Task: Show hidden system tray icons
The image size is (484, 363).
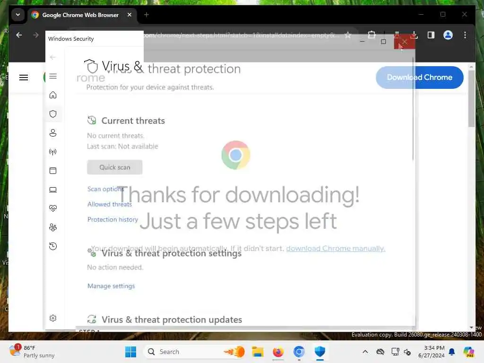Action: pos(365,352)
